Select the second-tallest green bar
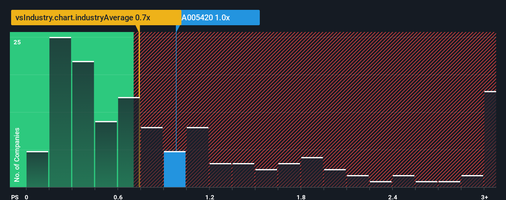The image size is (506, 200). (x=83, y=124)
